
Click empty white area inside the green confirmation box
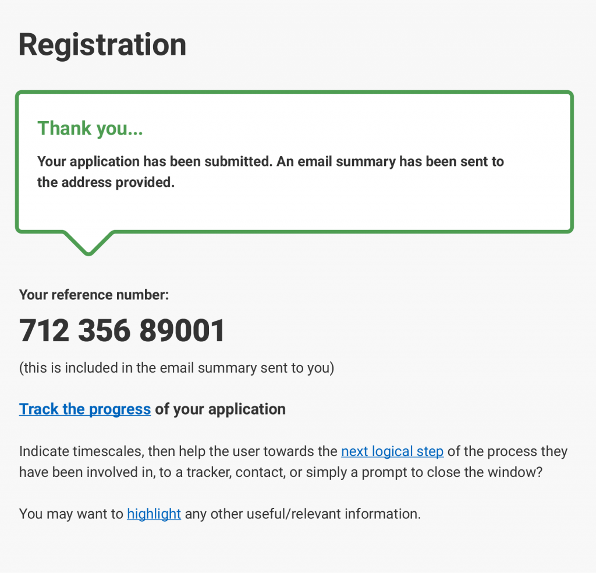click(407, 204)
